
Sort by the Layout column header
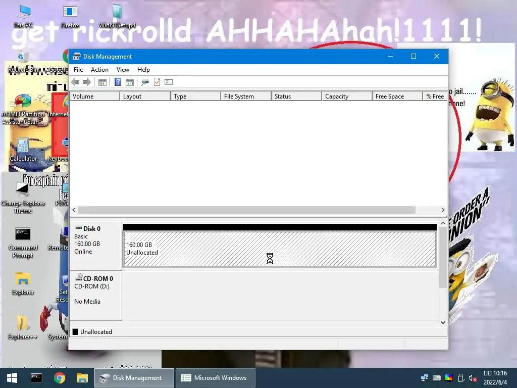click(x=145, y=96)
